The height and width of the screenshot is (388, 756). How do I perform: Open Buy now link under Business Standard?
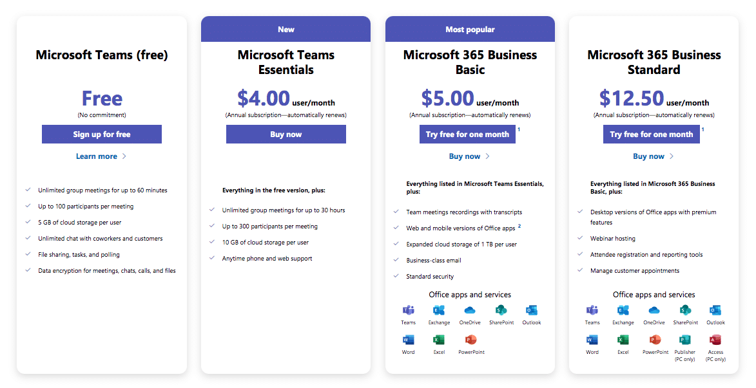click(648, 156)
